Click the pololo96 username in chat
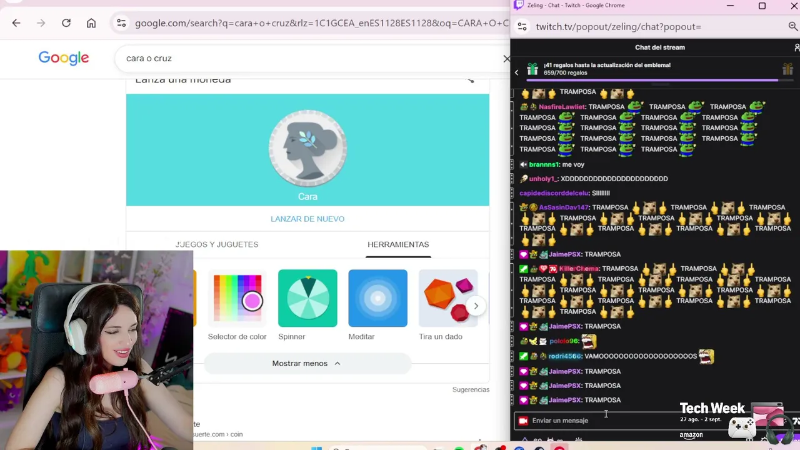 coord(563,341)
